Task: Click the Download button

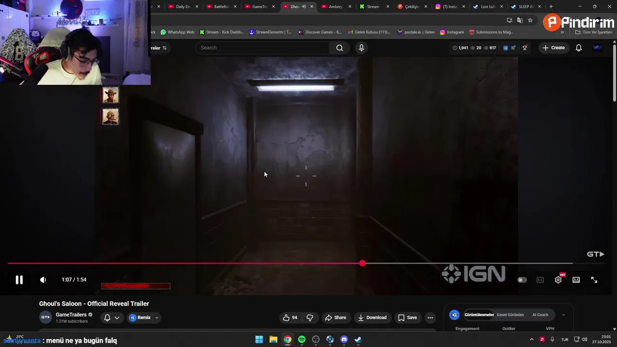Action: (372, 318)
